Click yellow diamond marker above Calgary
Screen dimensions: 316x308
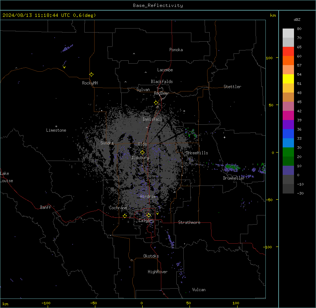tap(148, 215)
